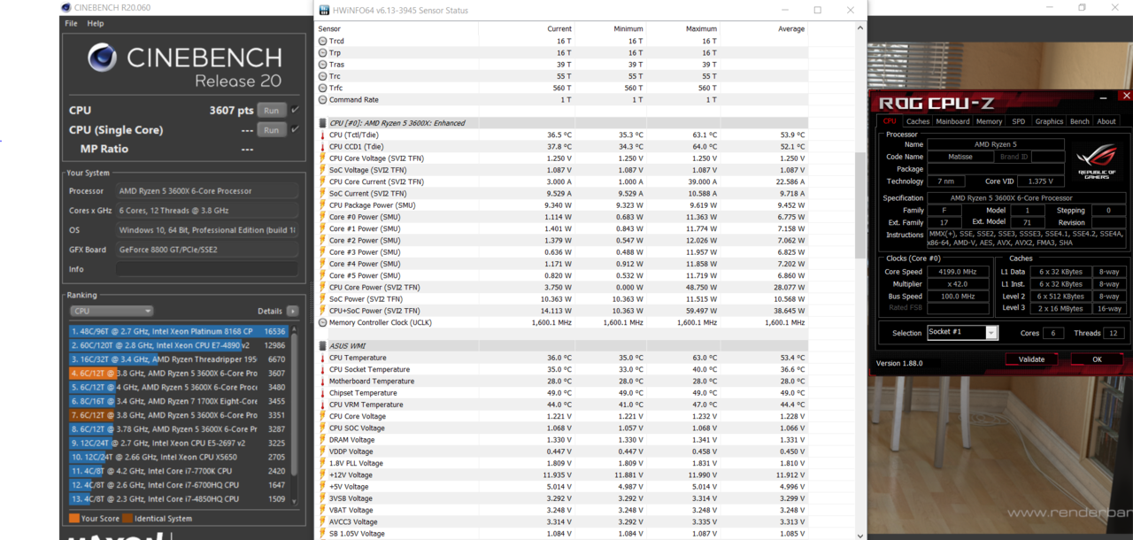Click the Core Speed value 4199.0 MHz

coord(958,272)
